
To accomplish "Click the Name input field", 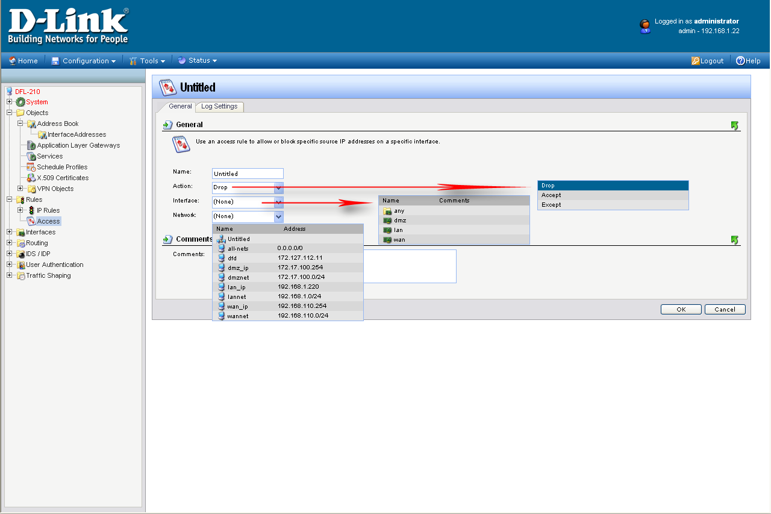I will (x=248, y=174).
